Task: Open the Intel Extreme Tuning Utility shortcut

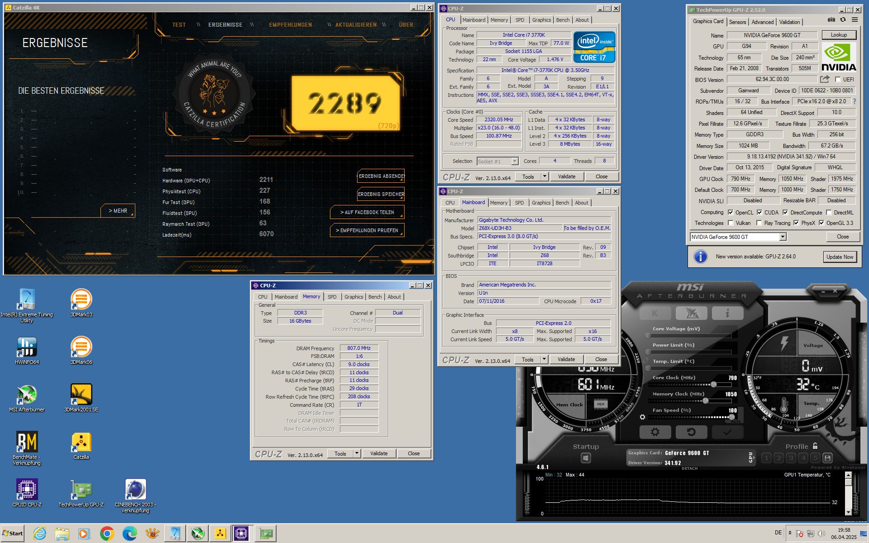Action: point(27,305)
